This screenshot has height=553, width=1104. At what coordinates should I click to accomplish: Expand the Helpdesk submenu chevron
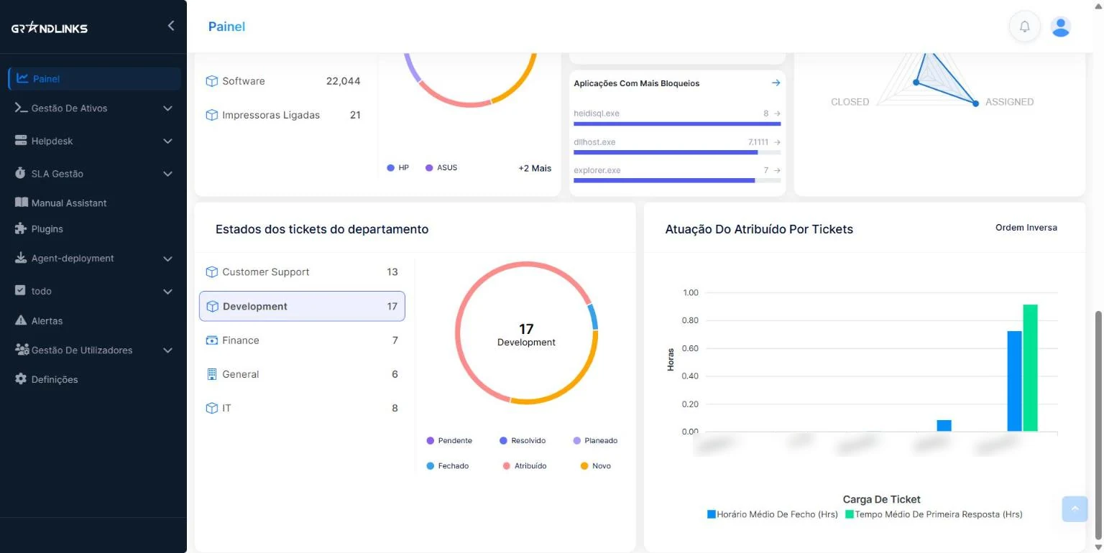coord(167,141)
